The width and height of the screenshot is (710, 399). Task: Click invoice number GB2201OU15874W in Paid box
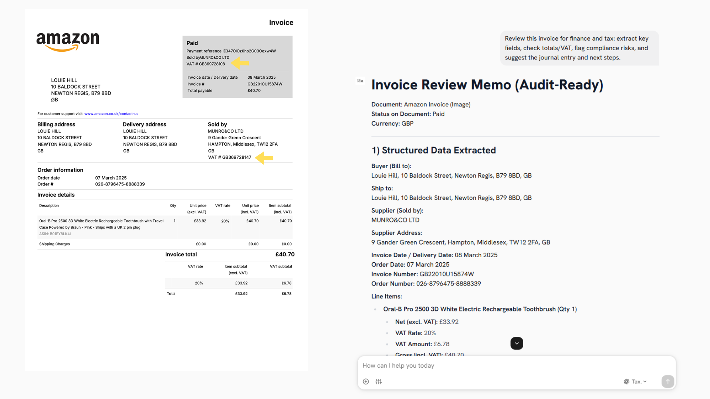pos(265,84)
